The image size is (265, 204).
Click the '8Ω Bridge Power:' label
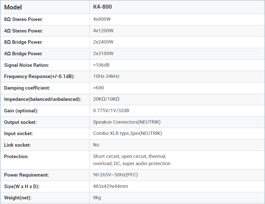(x=23, y=42)
